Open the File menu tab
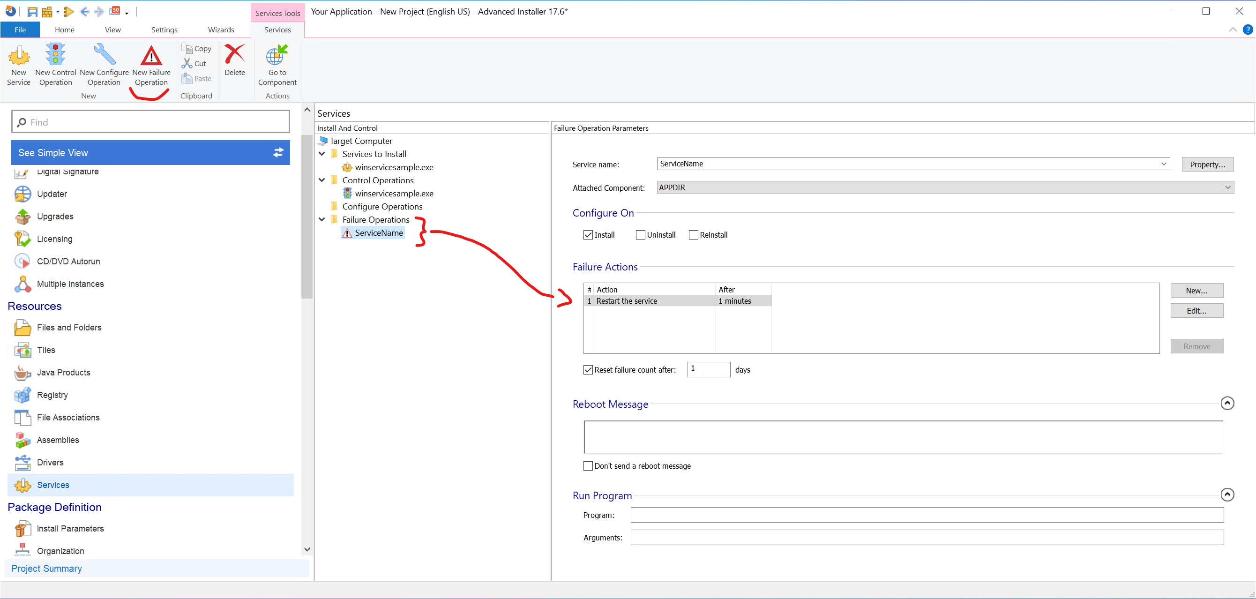 pos(20,30)
